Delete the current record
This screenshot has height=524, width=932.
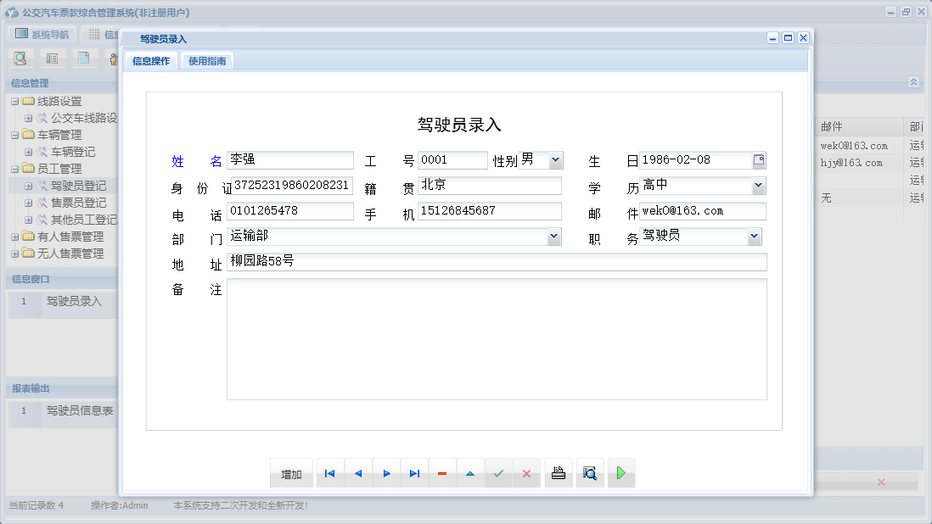pyautogui.click(x=442, y=473)
